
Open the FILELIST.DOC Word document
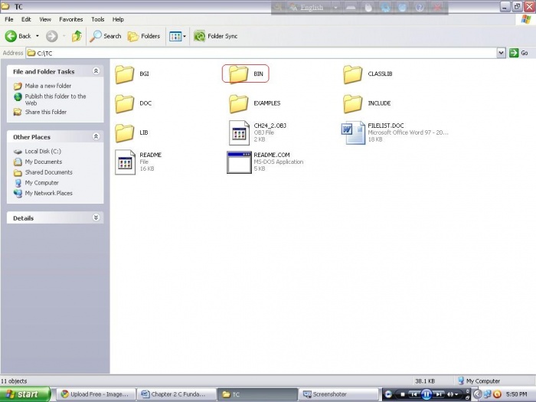coord(353,132)
